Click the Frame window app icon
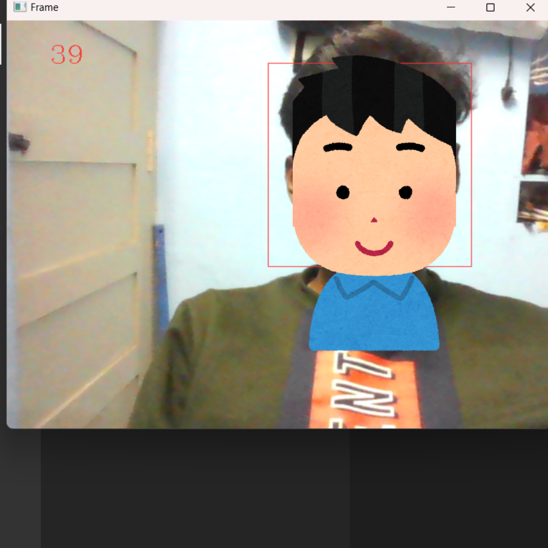This screenshot has height=548, width=548. click(x=20, y=7)
